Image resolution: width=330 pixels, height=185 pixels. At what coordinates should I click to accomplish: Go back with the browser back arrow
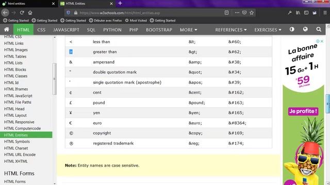[x=5, y=13]
